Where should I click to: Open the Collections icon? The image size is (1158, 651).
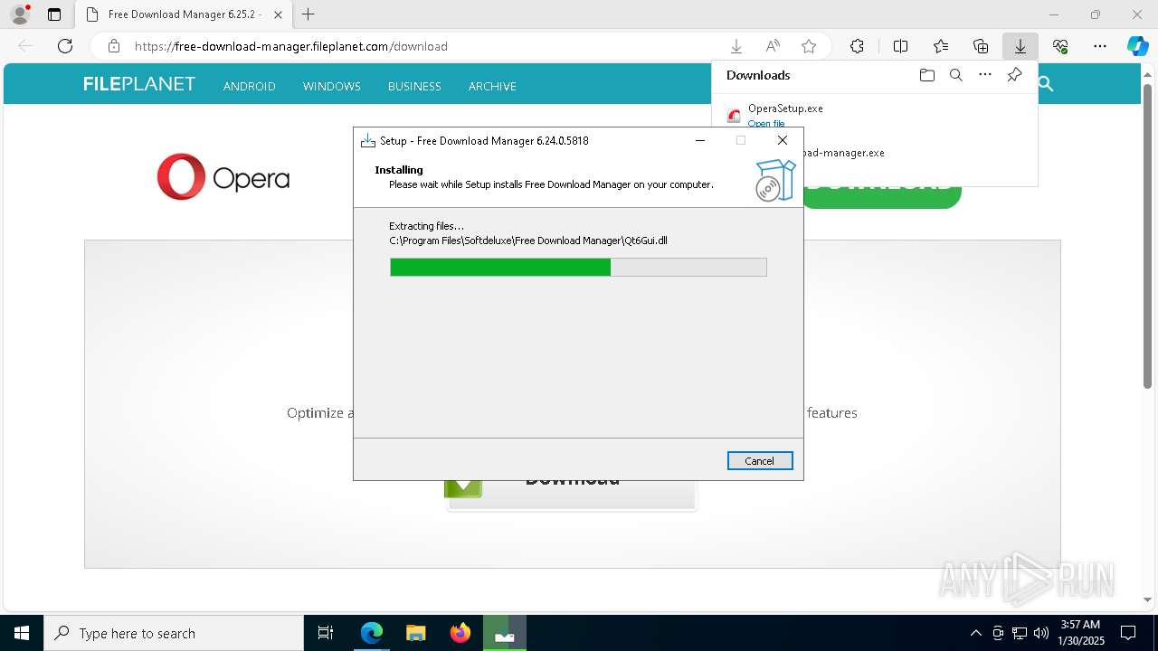[x=981, y=46]
